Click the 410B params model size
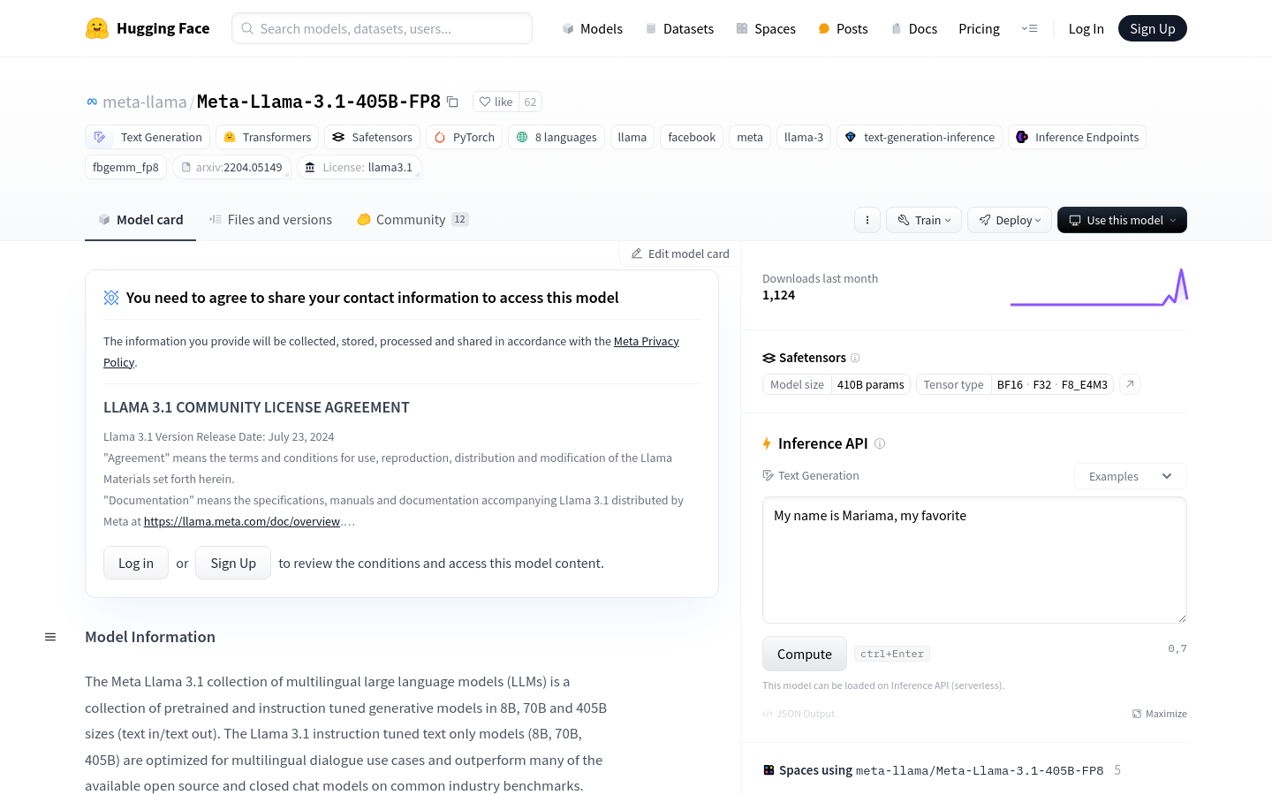1272x795 pixels. (871, 384)
